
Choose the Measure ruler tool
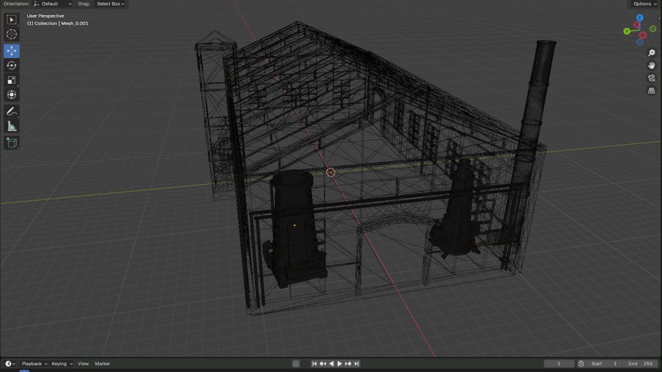(11, 126)
